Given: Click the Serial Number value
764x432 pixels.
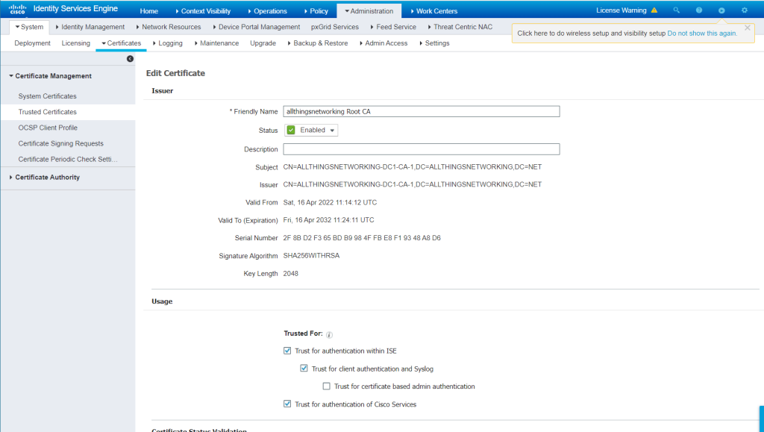Looking at the screenshot, I should point(362,238).
